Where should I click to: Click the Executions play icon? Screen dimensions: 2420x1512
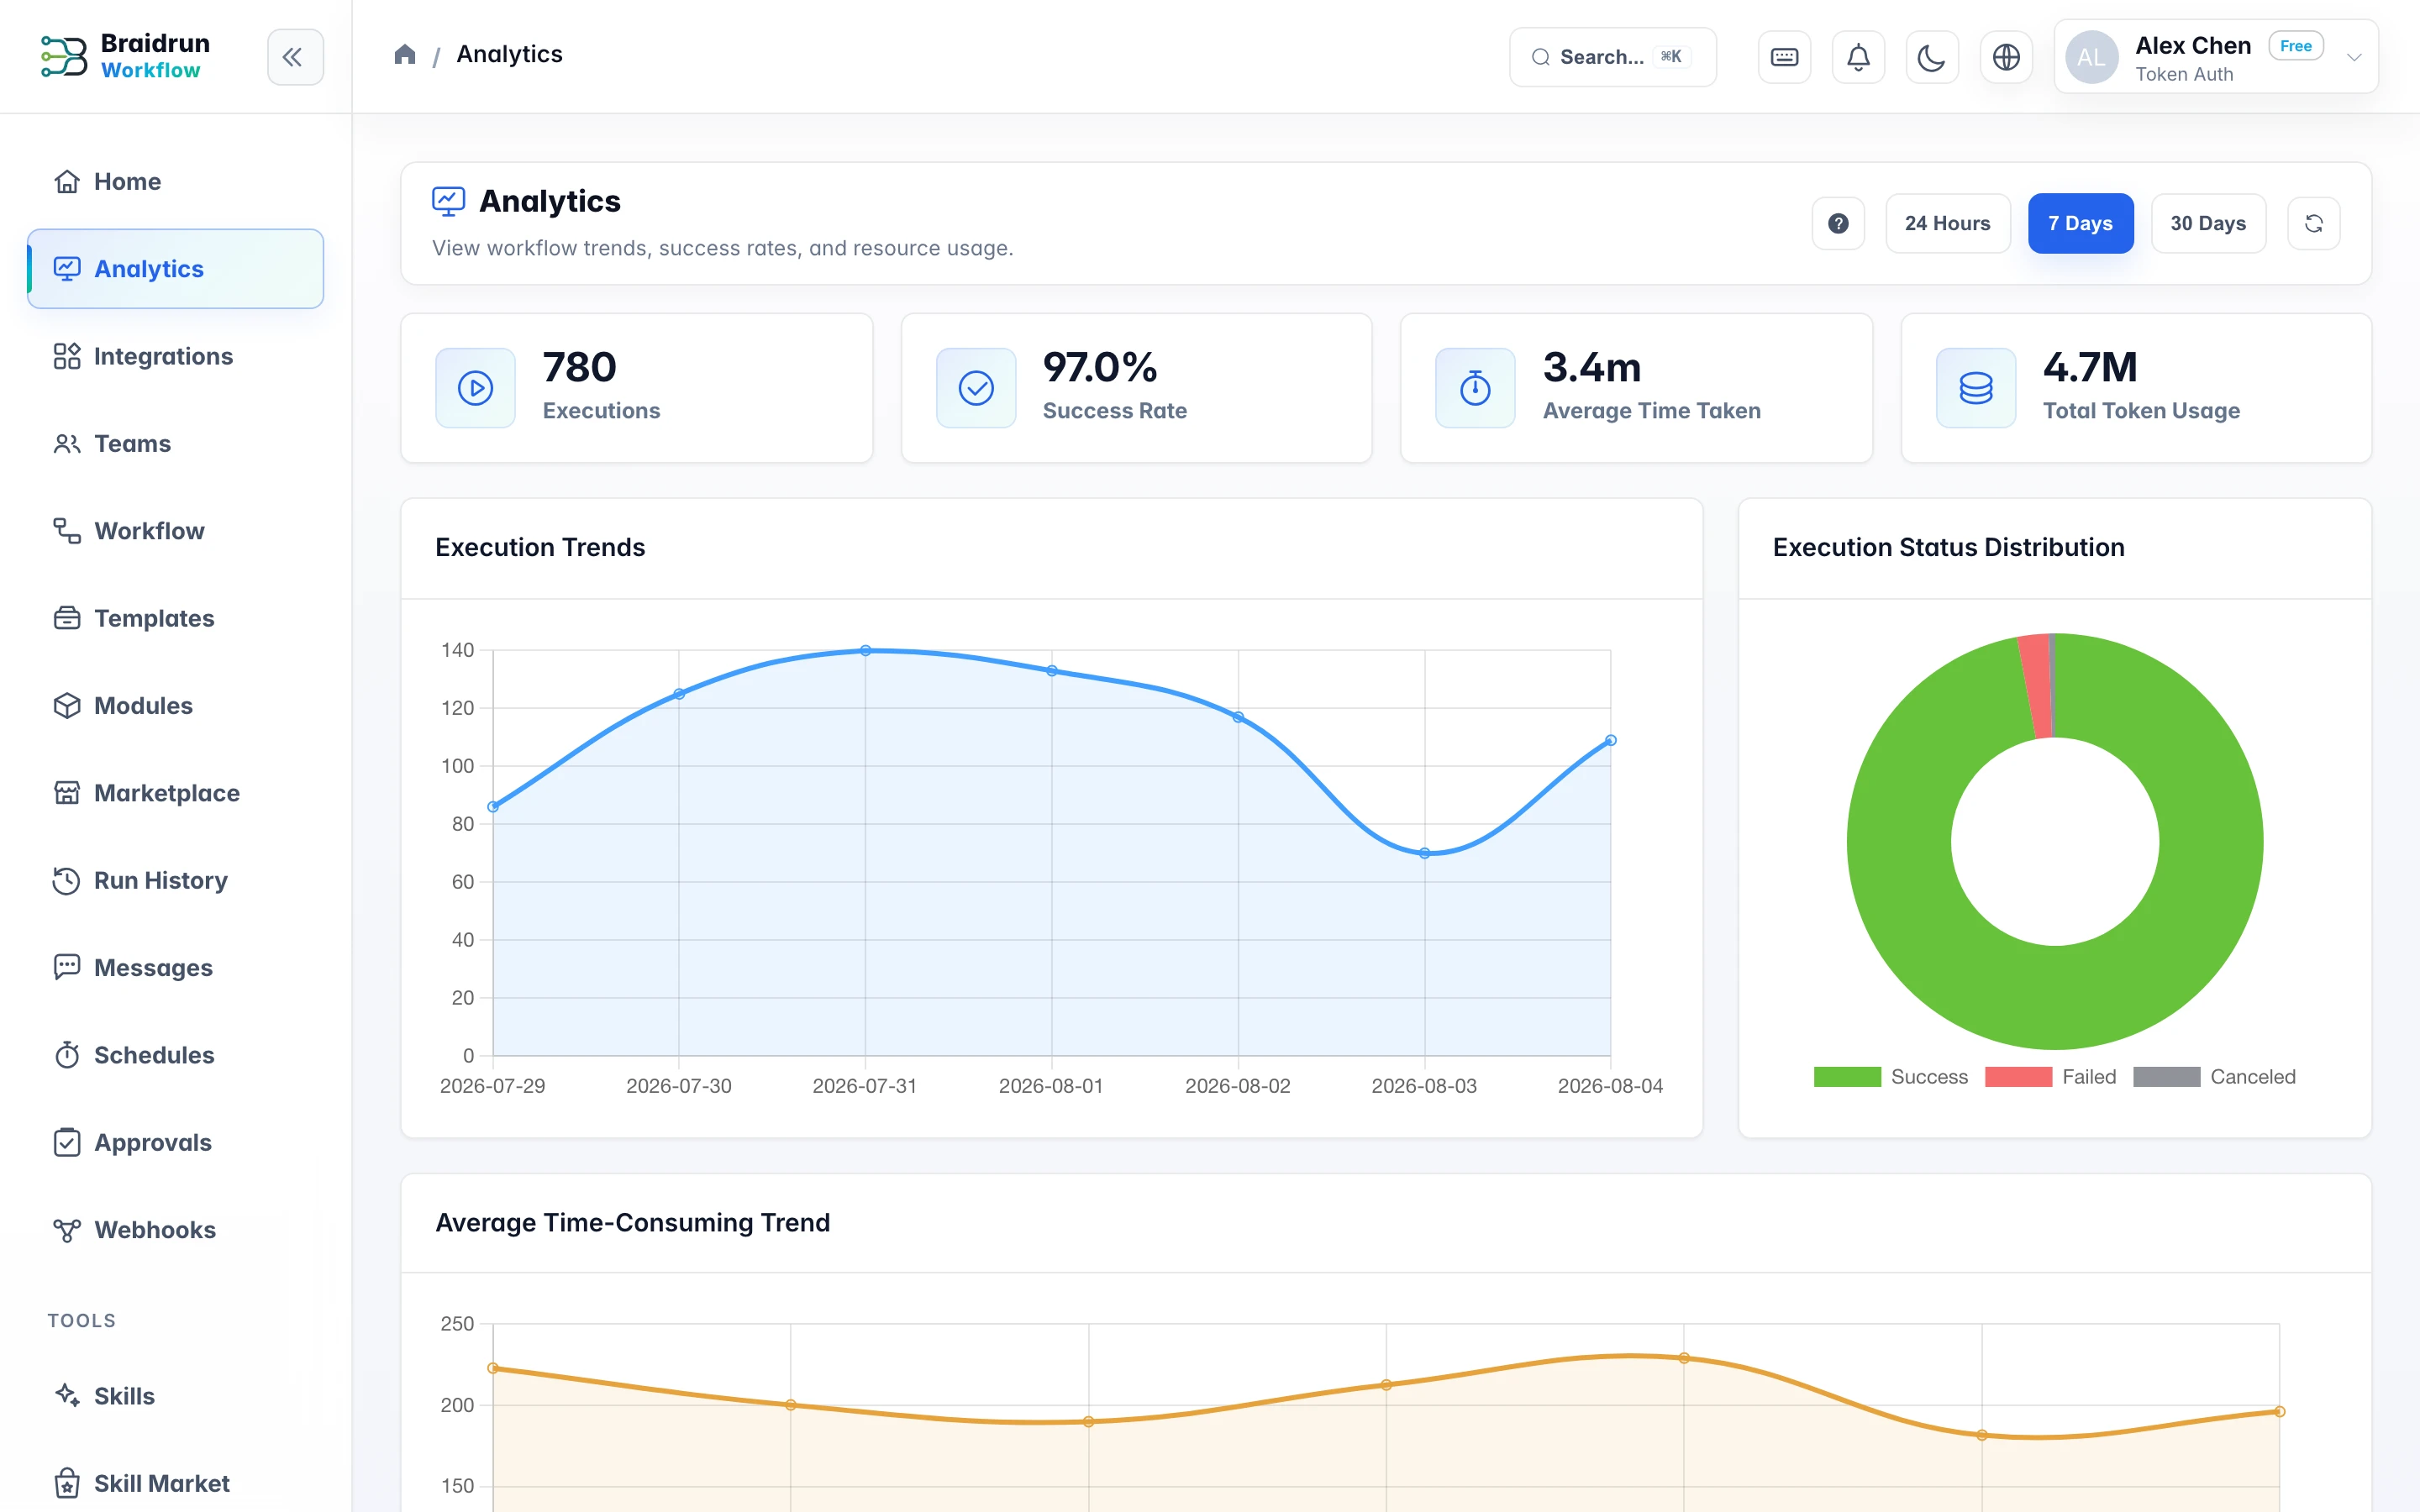click(475, 388)
